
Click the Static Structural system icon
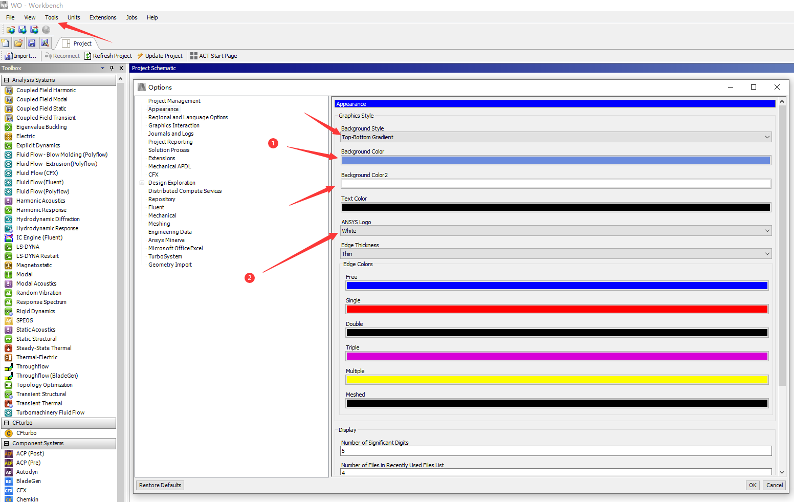[9, 339]
